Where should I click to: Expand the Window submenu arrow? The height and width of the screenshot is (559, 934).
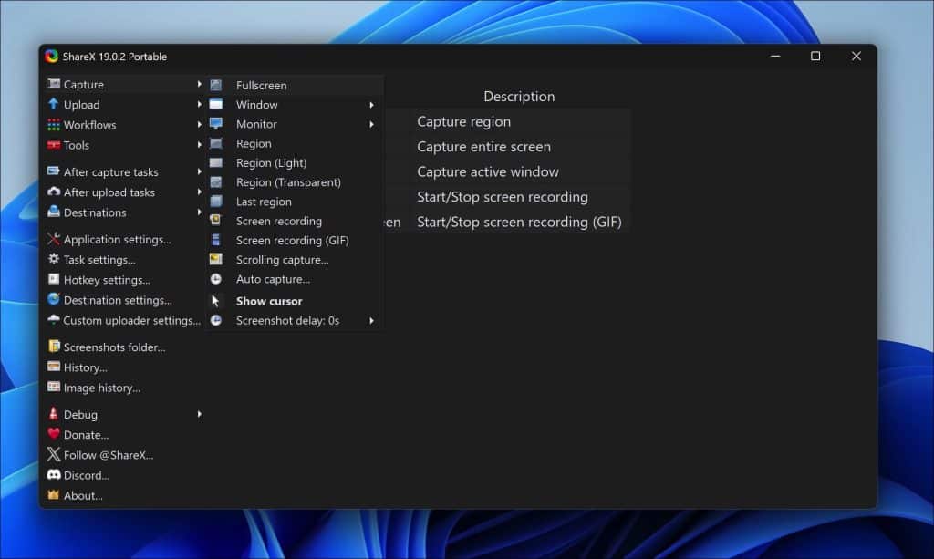click(371, 105)
